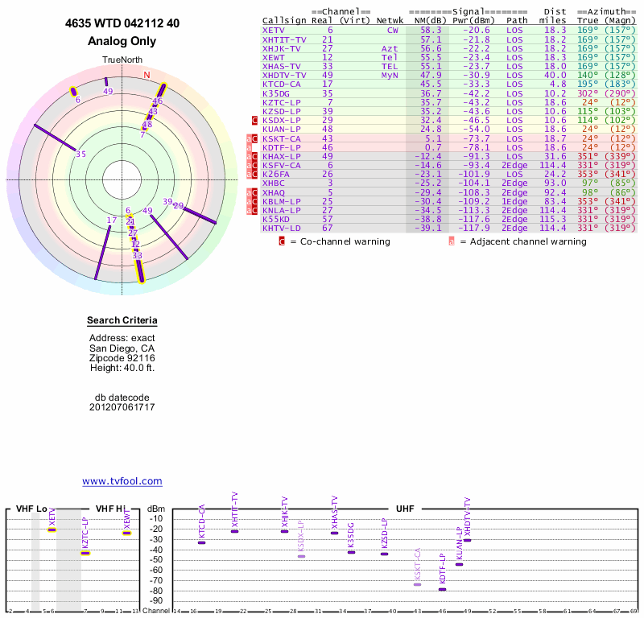
Task: Click the XHAS-TV callsign entry
Action: (282, 66)
